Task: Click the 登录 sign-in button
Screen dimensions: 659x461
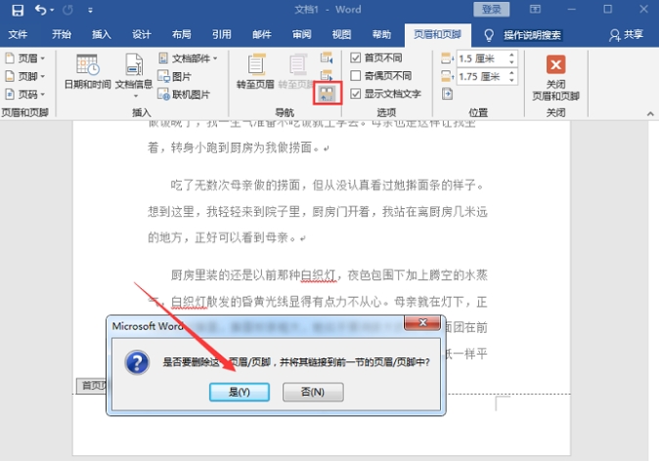Action: (491, 9)
